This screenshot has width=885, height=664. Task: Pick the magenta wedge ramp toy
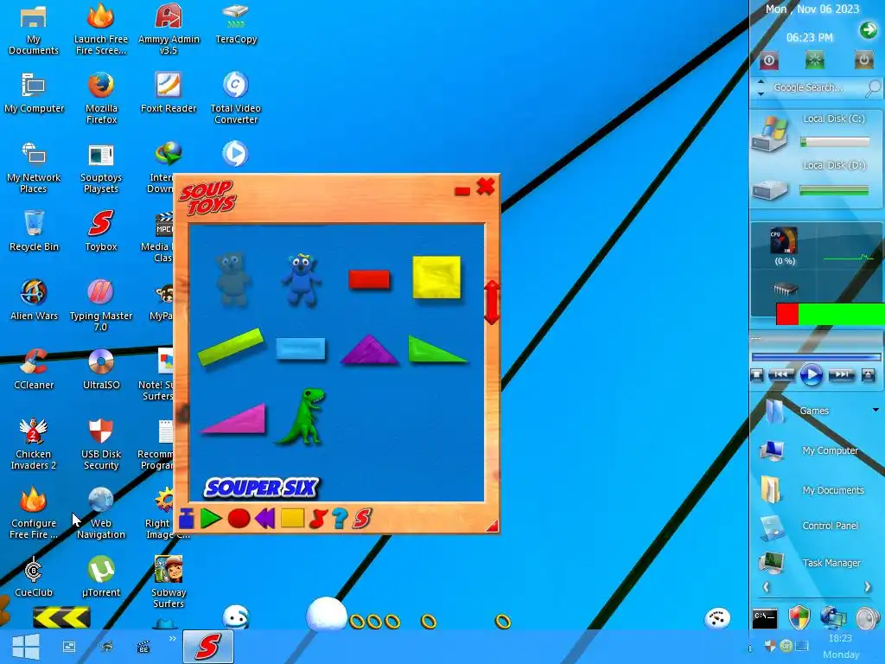233,418
